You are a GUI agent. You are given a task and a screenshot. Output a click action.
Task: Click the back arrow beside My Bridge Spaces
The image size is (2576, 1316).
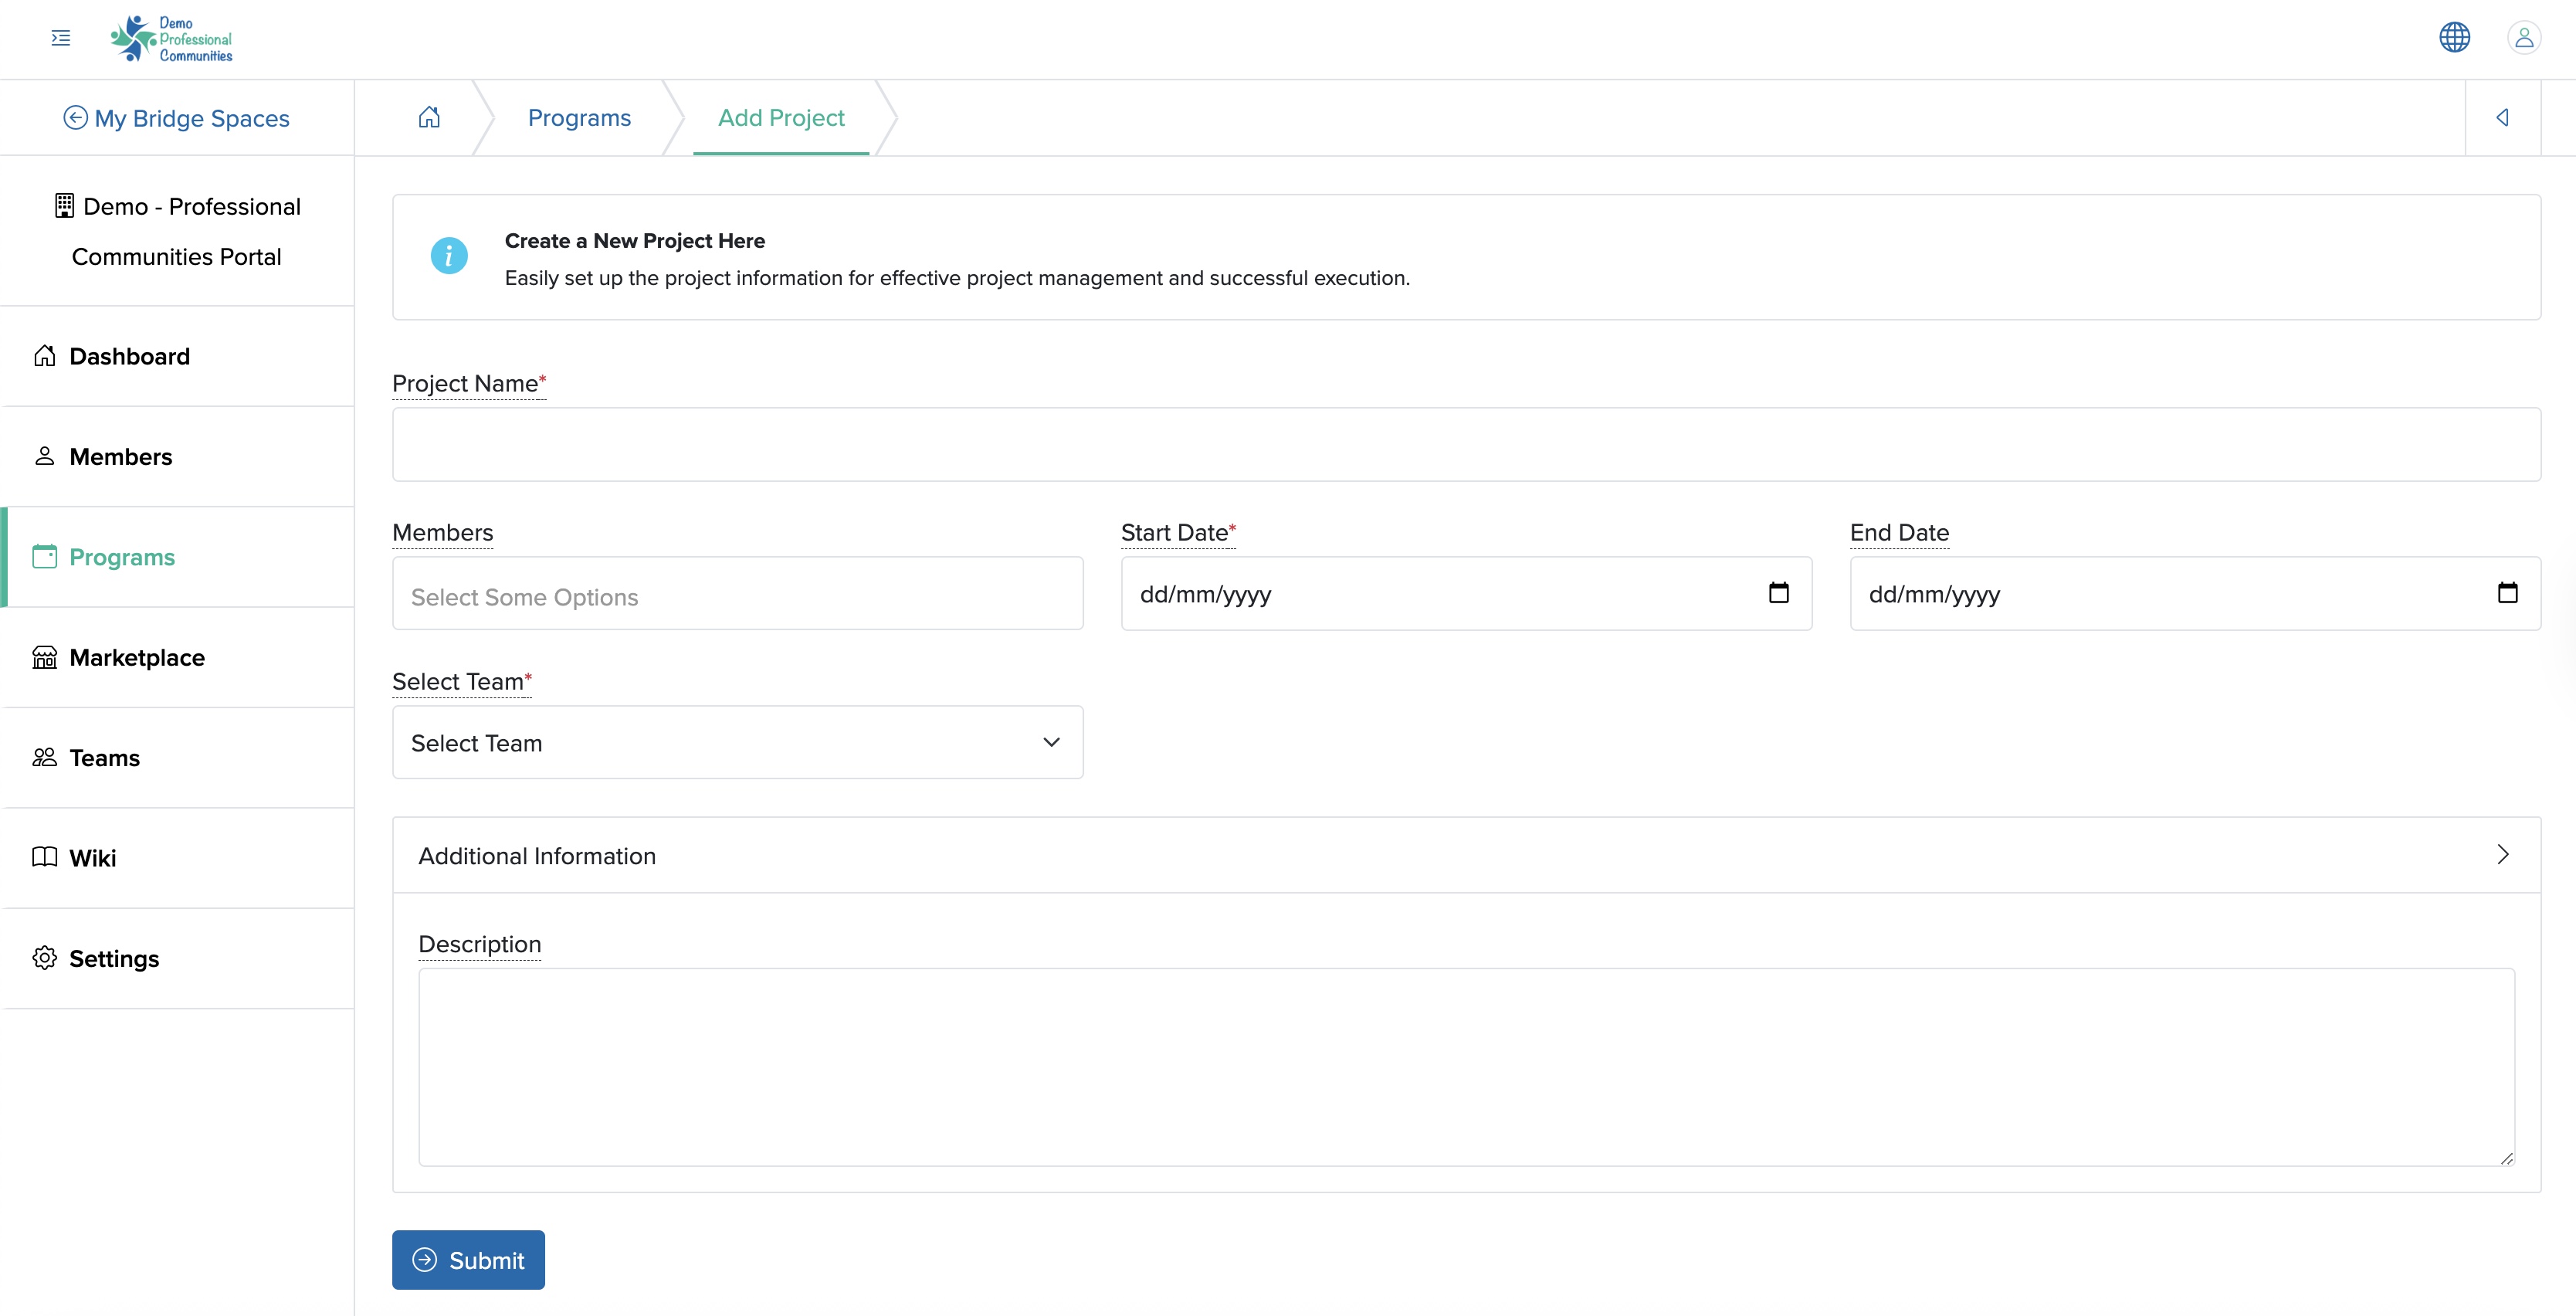(75, 118)
